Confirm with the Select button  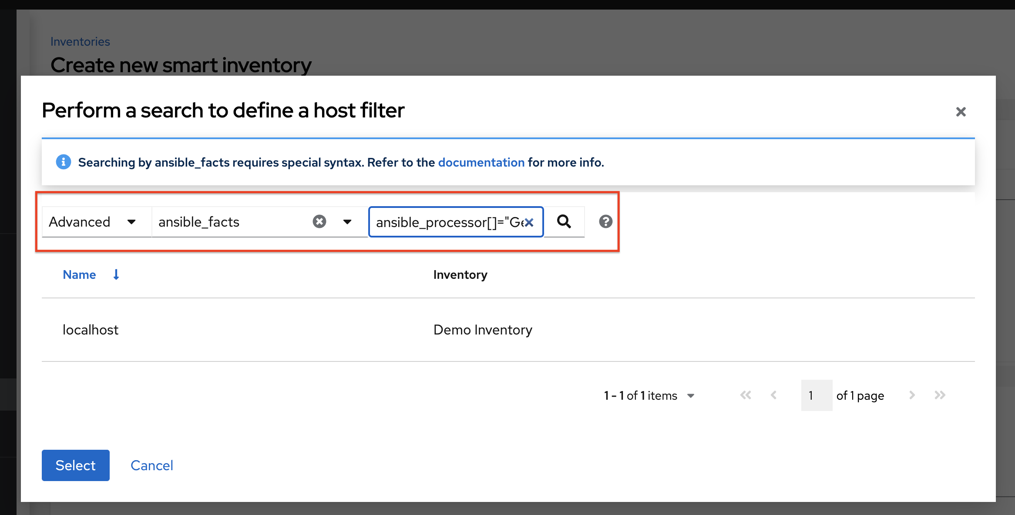[75, 465]
